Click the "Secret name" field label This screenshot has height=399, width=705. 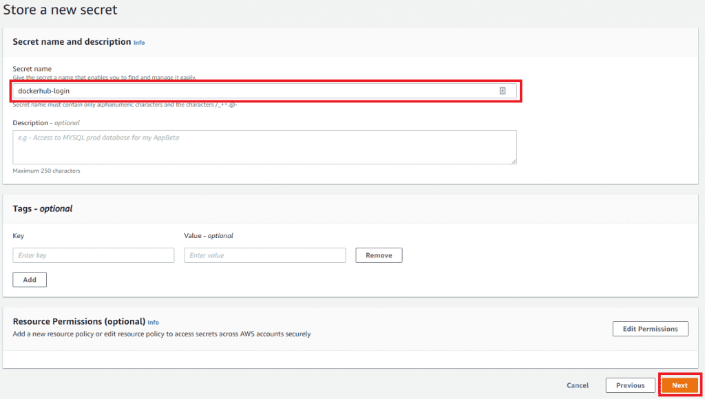pyautogui.click(x=32, y=69)
